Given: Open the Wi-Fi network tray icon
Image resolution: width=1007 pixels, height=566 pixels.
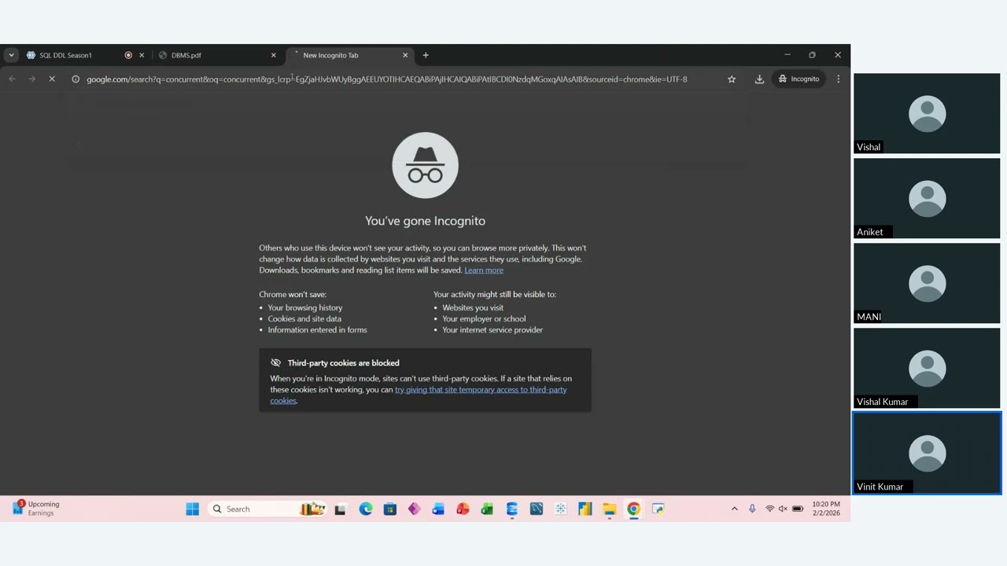Looking at the screenshot, I should tap(769, 509).
